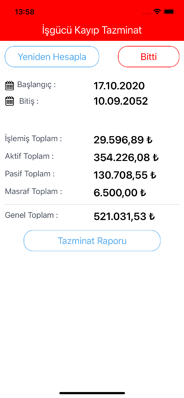Select the end date 10.09.2052

pyautogui.click(x=121, y=101)
